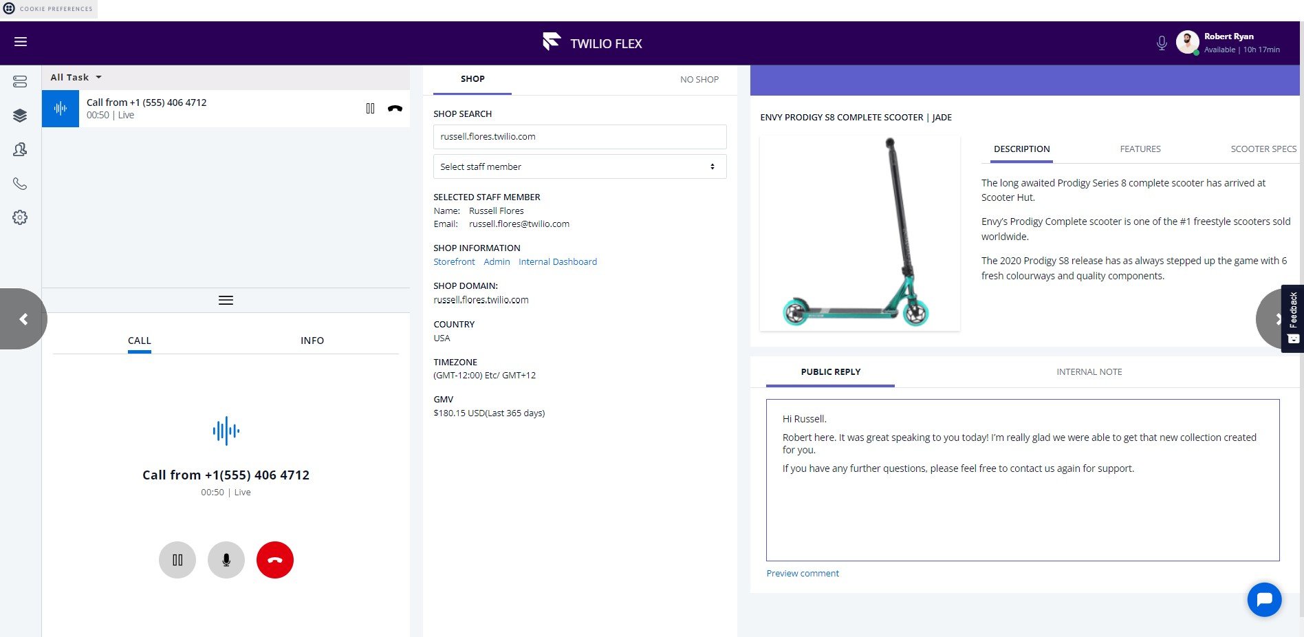This screenshot has height=637, width=1304.
Task: Click the scooter product image
Action: point(860,233)
